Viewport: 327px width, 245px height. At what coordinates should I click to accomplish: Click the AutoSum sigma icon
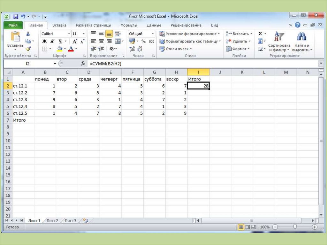pyautogui.click(x=260, y=34)
